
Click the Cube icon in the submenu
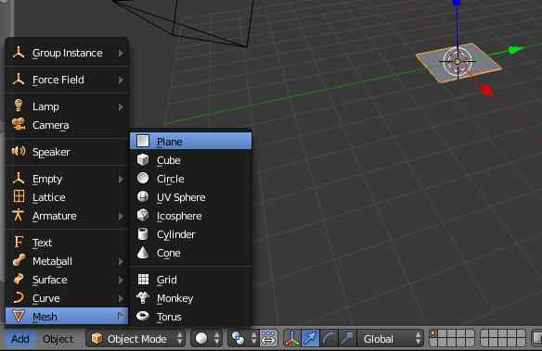[143, 160]
